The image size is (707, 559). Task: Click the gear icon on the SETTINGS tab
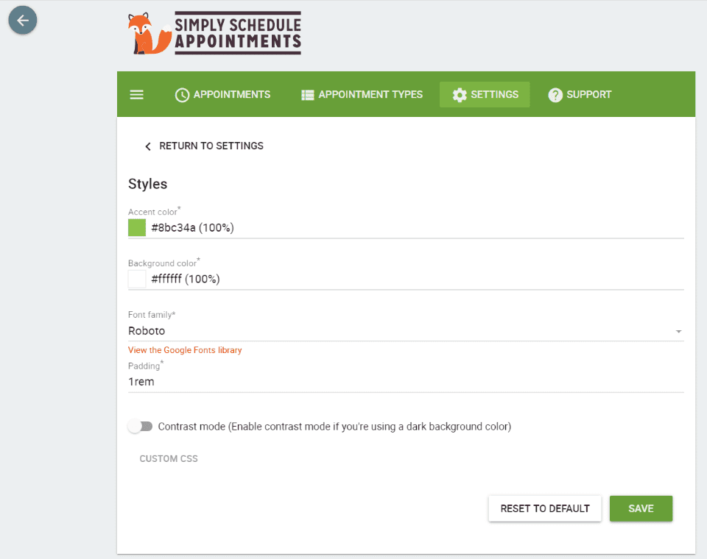tap(460, 94)
